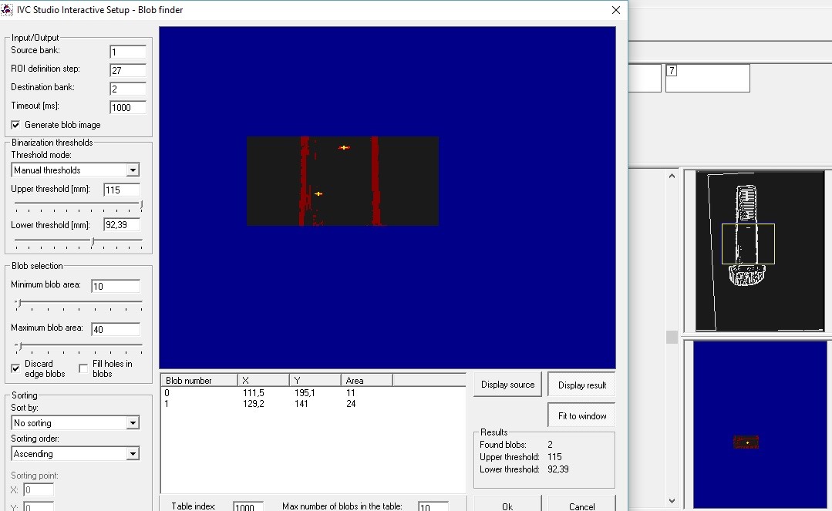Click the Fit to window button

(581, 416)
